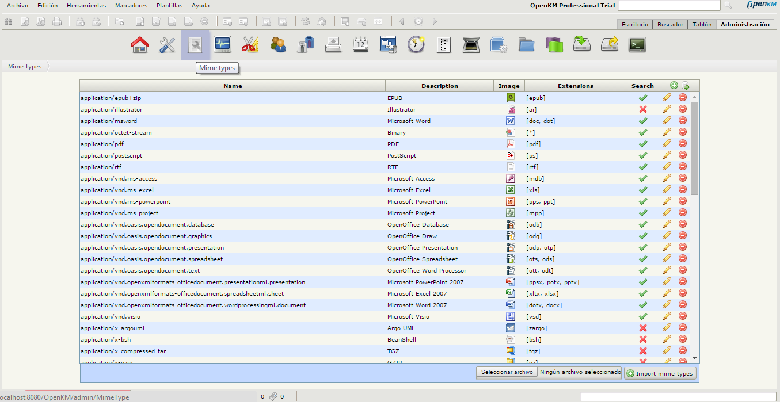Open the activity monitor statistics icon
The image size is (780, 402).
(x=223, y=45)
